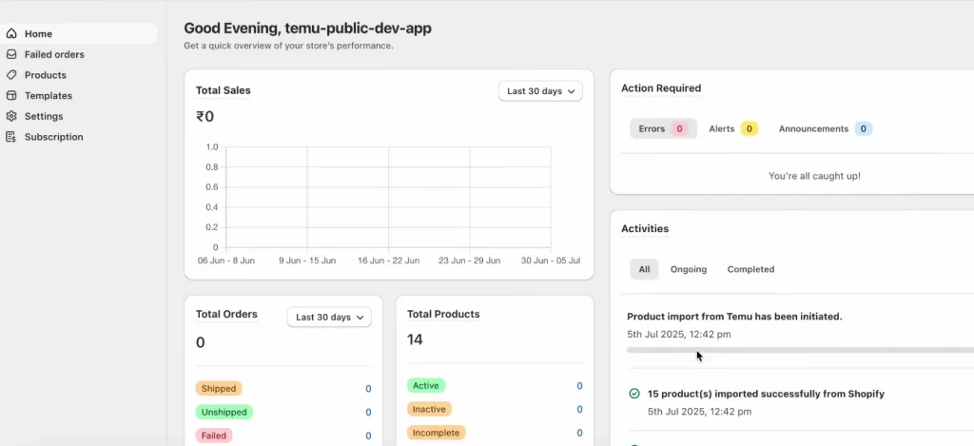974x446 pixels.
Task: Expand Total Orders Last 30 days dropdown
Action: click(329, 317)
